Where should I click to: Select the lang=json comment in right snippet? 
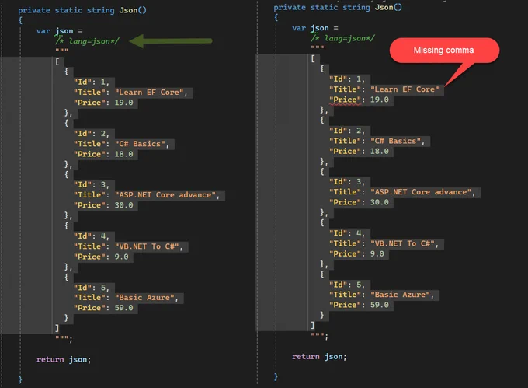point(342,38)
